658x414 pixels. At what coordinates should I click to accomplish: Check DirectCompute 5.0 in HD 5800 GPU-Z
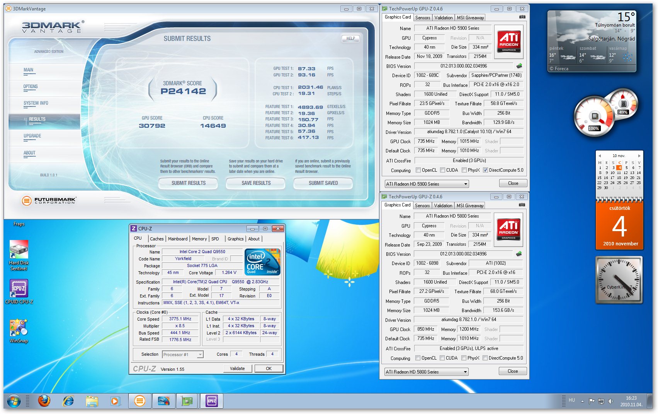[485, 358]
